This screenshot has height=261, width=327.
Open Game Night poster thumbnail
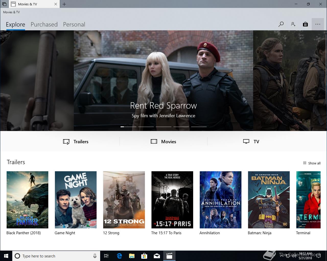point(76,200)
